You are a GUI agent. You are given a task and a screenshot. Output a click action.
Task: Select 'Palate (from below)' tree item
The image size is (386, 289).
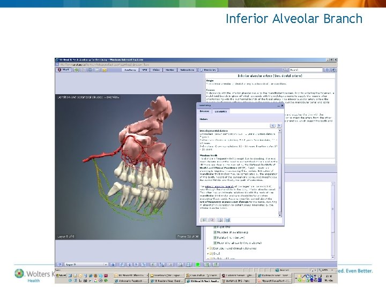(231, 238)
